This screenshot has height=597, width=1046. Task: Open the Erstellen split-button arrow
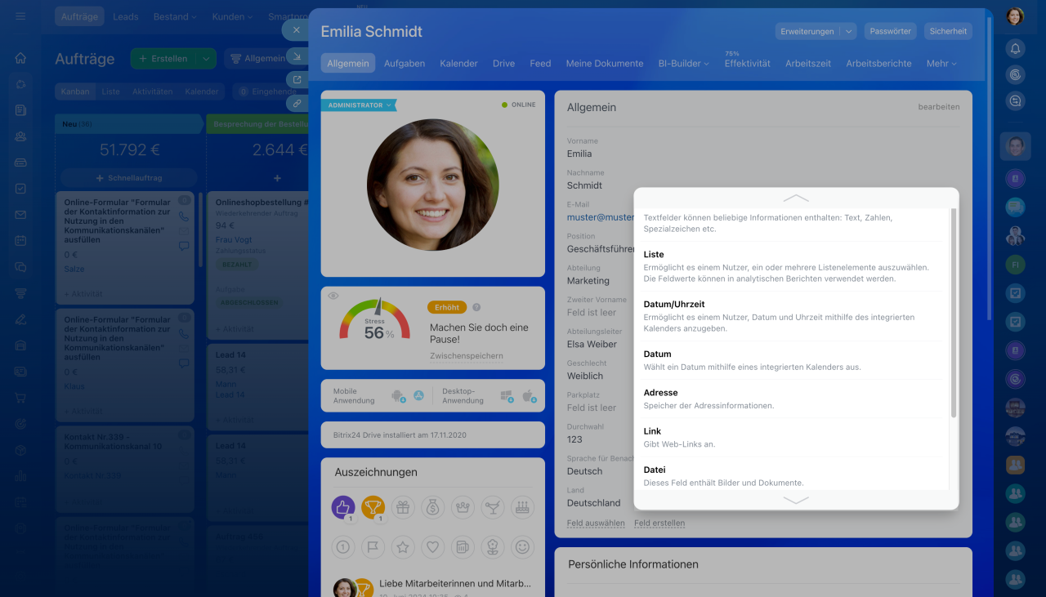tap(206, 59)
